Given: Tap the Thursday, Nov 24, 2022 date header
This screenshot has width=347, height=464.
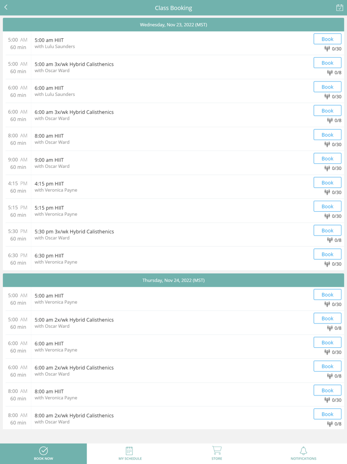Looking at the screenshot, I should click(x=173, y=280).
